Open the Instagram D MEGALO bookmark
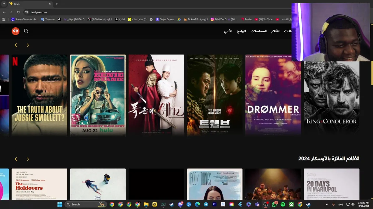The image size is (373, 209). point(224,19)
